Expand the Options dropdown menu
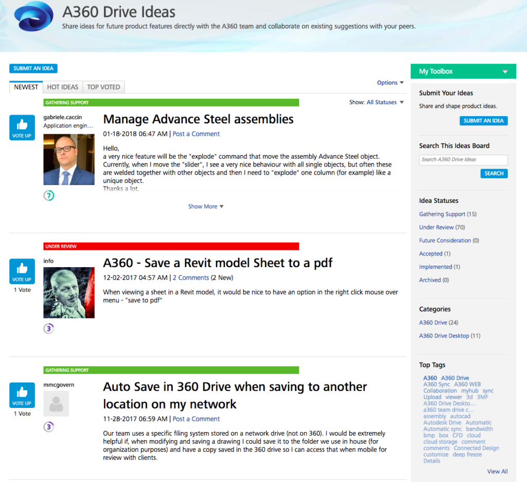 pyautogui.click(x=390, y=83)
